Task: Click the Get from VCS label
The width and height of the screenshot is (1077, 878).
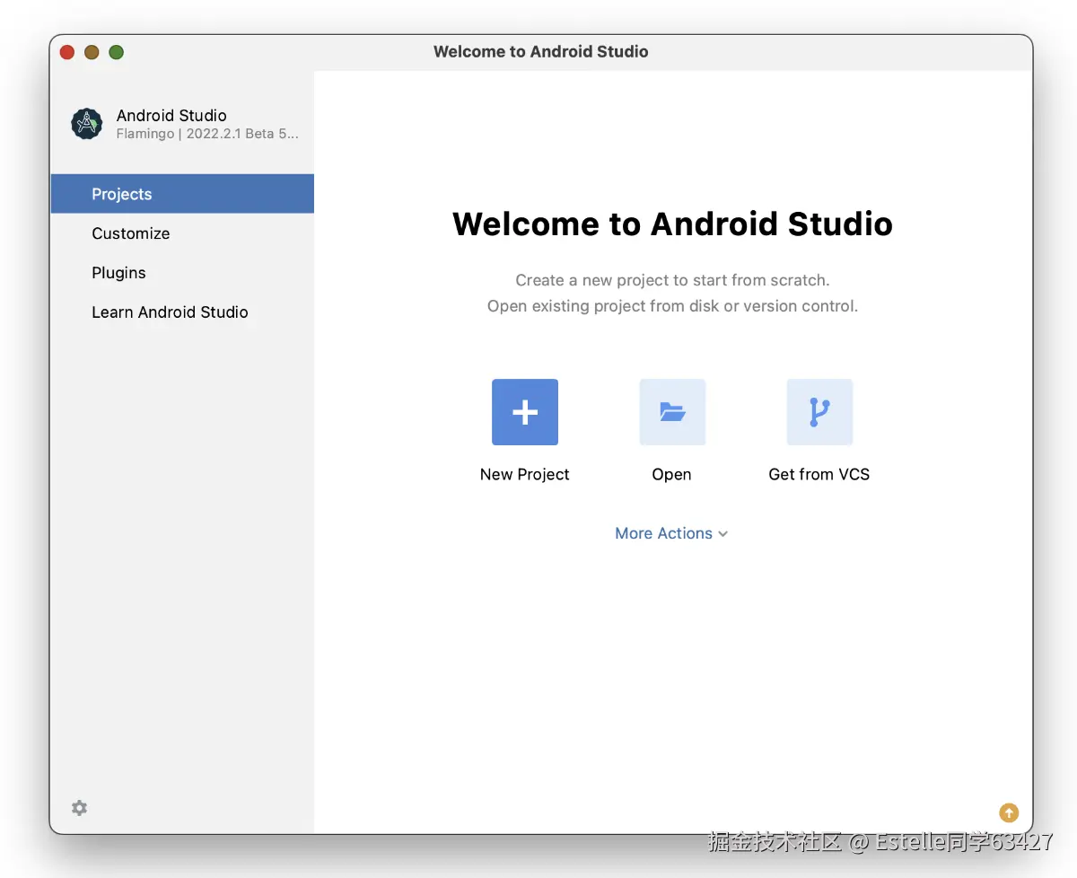Action: click(x=819, y=474)
